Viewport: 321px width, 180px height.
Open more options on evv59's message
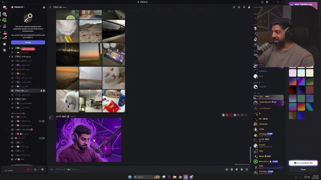point(246,115)
